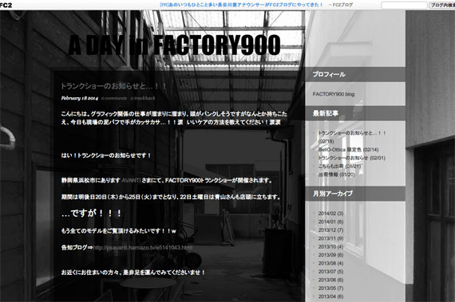The image size is (455, 302).
Task: Click the 月別アーカイブ sidebar heading
Action: (x=333, y=194)
